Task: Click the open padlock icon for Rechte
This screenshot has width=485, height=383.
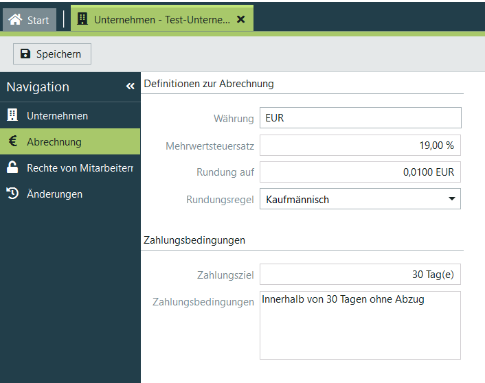Action: click(12, 167)
